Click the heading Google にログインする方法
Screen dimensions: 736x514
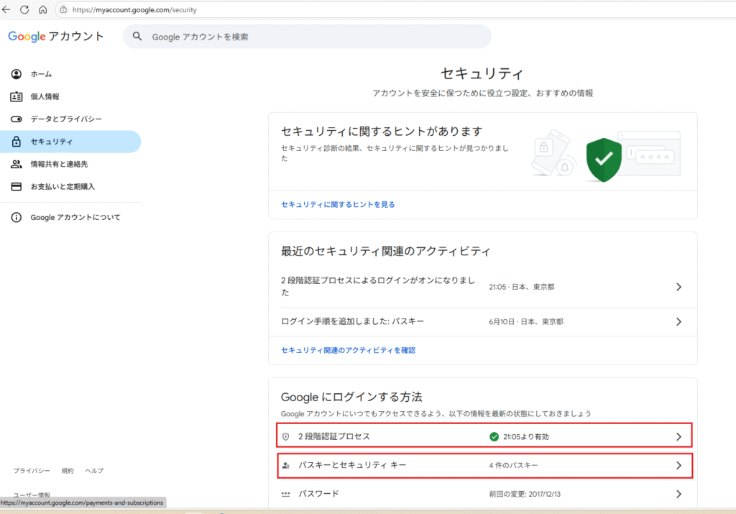(x=351, y=397)
